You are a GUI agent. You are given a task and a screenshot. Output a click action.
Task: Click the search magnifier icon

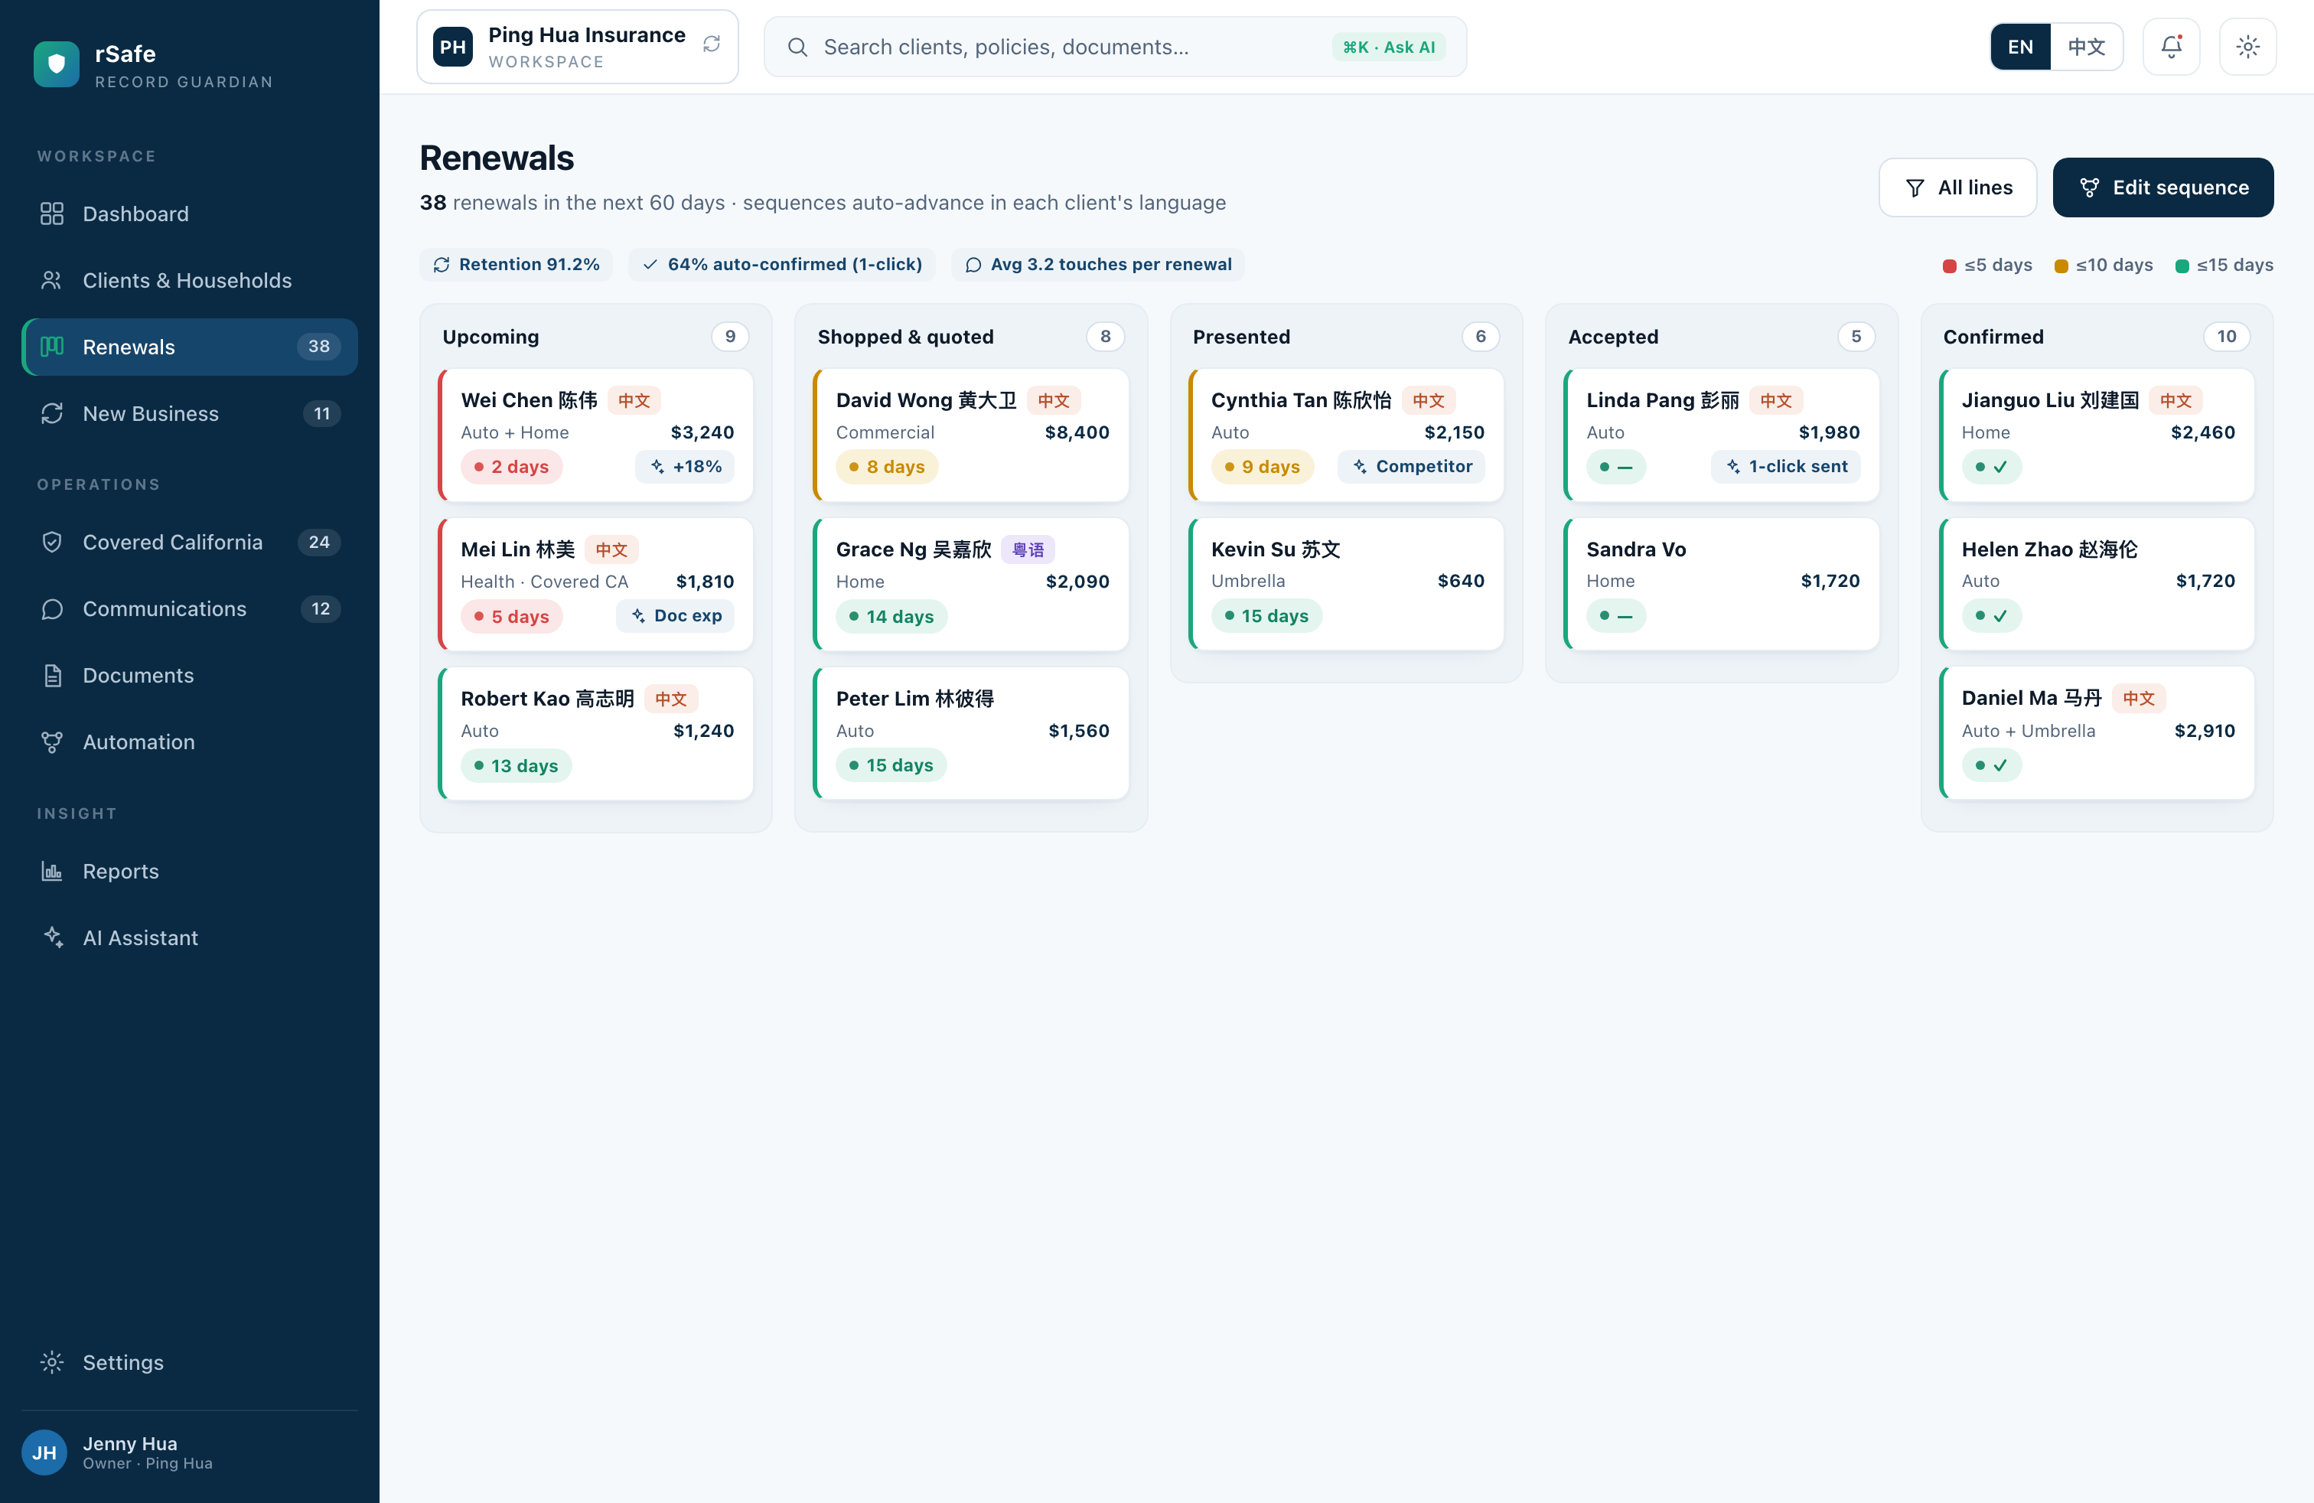tap(797, 47)
